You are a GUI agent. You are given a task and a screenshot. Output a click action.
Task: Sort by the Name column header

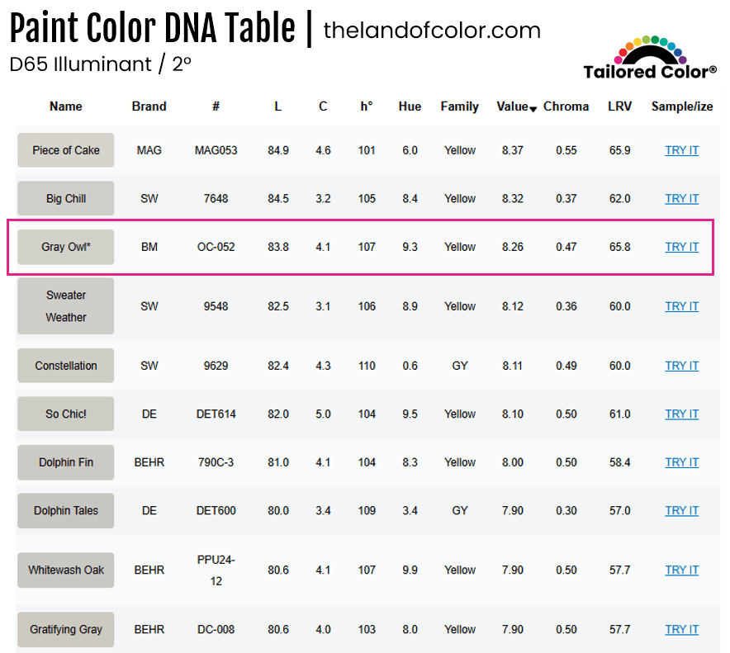66,106
